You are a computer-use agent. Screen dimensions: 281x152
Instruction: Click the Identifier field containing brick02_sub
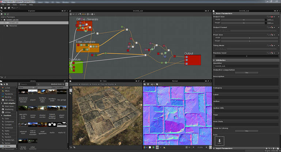[x=246, y=66]
